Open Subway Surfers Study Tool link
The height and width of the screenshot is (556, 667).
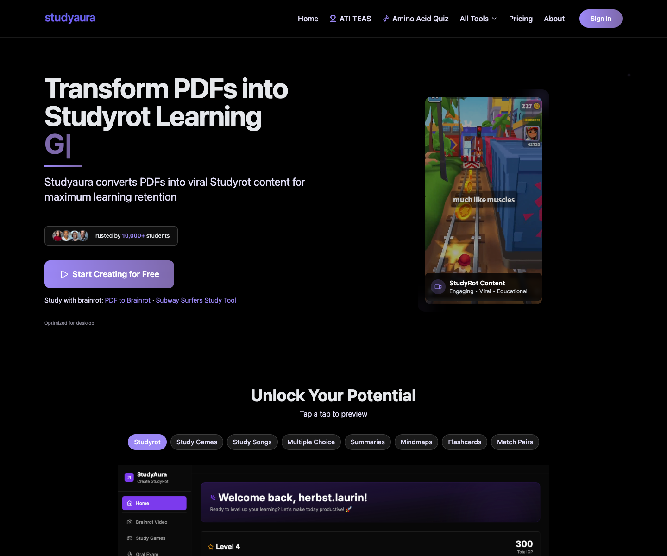[196, 300]
